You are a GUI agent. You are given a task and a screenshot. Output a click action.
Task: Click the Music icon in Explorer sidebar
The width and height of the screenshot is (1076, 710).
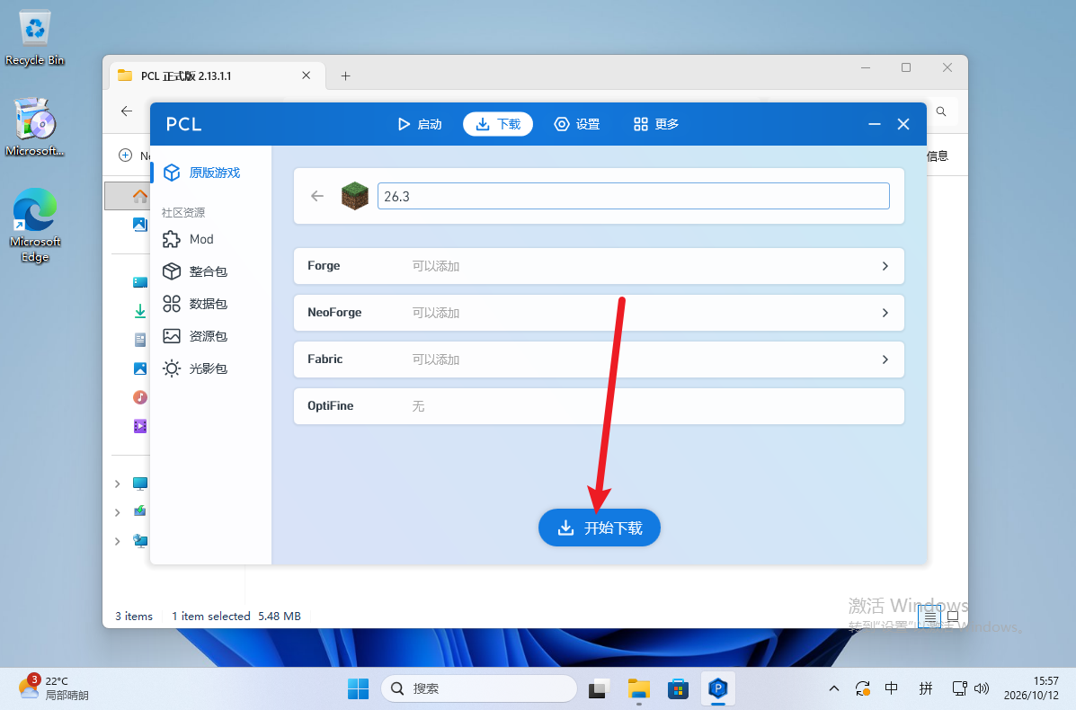click(140, 397)
